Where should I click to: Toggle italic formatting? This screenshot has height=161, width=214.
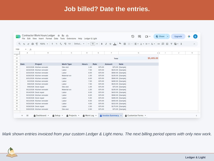click(106, 44)
